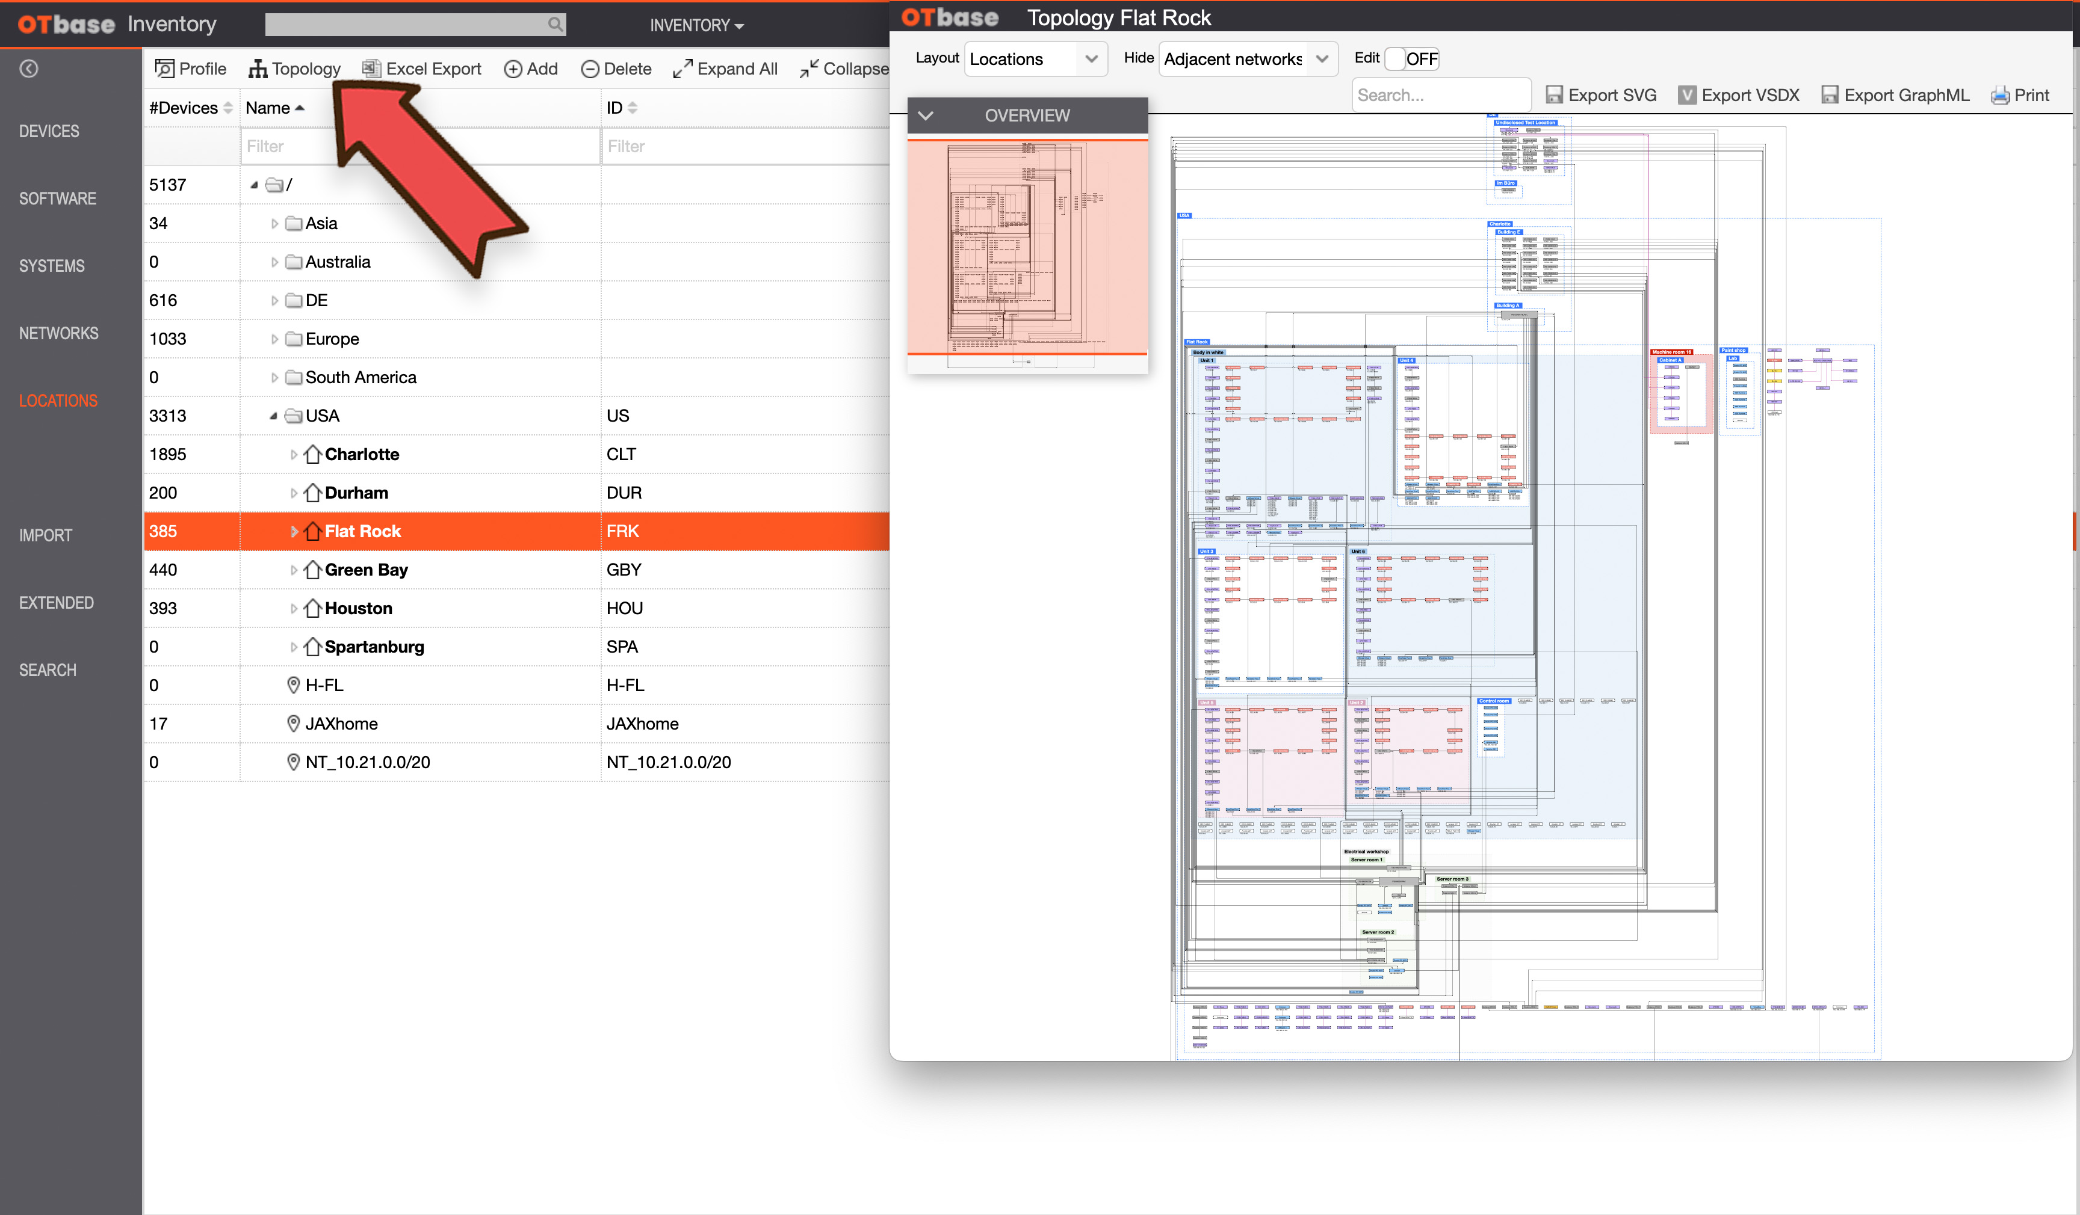Expand the DE tree node
This screenshot has height=1215, width=2080.
click(274, 300)
